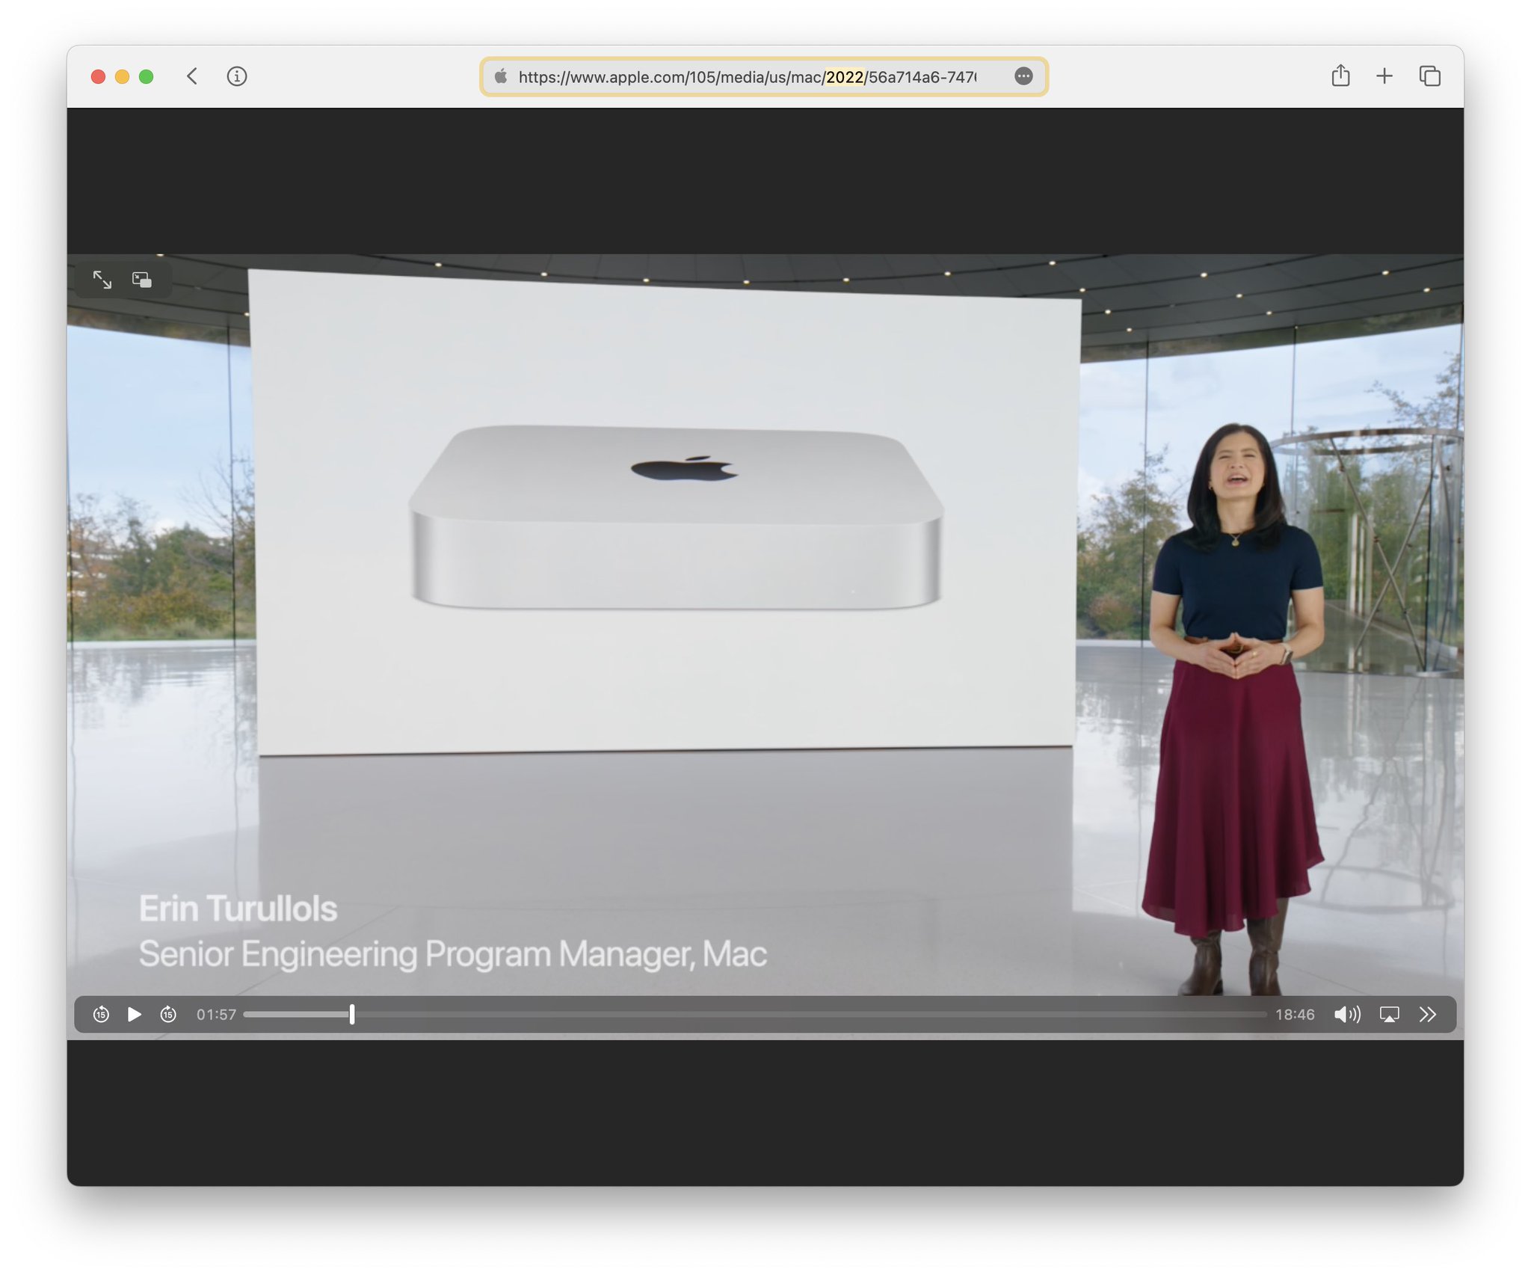1531x1275 pixels.
Task: Skip forward 15 seconds in the video
Action: point(168,1015)
